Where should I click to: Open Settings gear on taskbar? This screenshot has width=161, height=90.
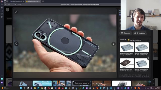coord(107,88)
